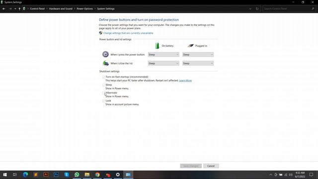Viewport: 318px width, 179px height.
Task: Click the volume speaker tray icon
Action: pyautogui.click(x=291, y=175)
